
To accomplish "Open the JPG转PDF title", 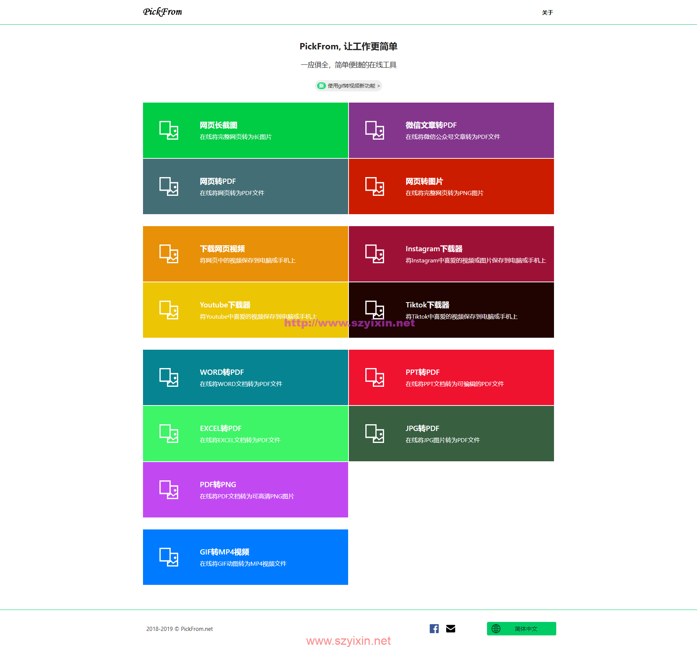I will click(x=423, y=428).
